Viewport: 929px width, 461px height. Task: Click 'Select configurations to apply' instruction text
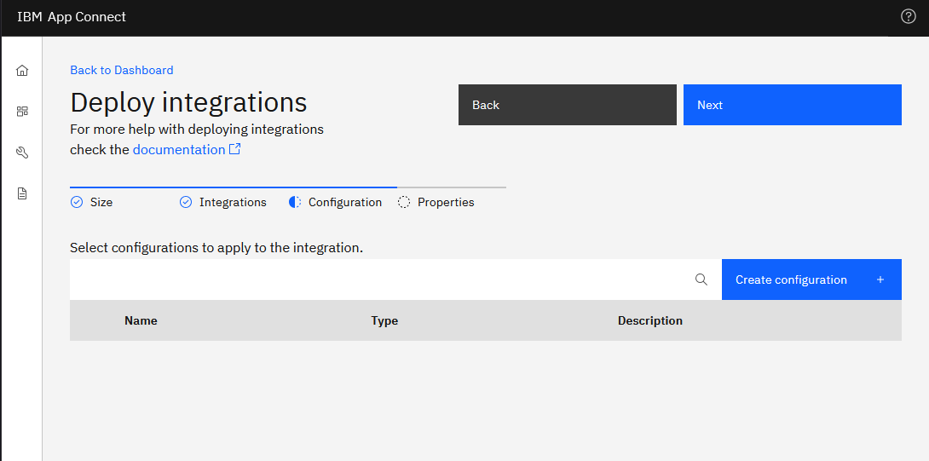216,248
